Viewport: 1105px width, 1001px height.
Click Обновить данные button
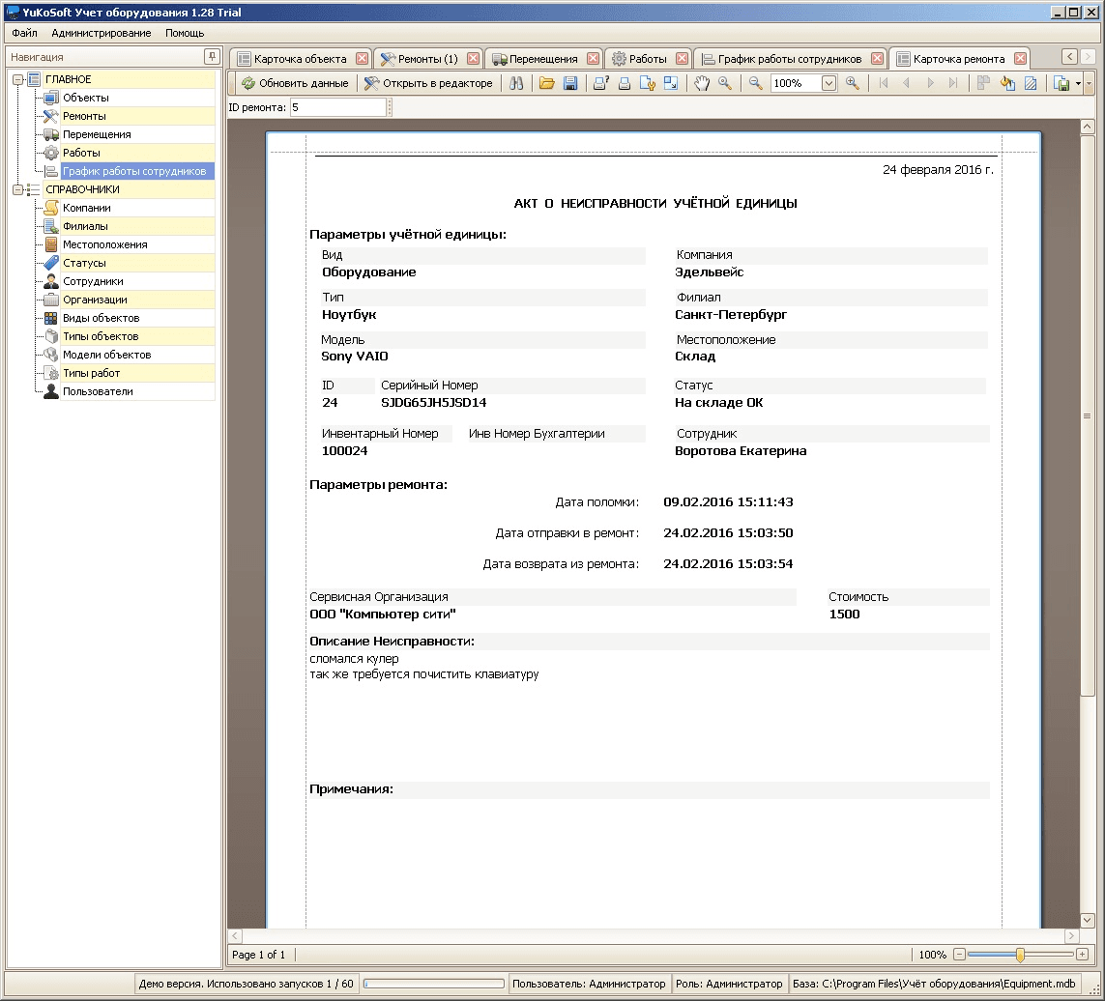pos(295,83)
